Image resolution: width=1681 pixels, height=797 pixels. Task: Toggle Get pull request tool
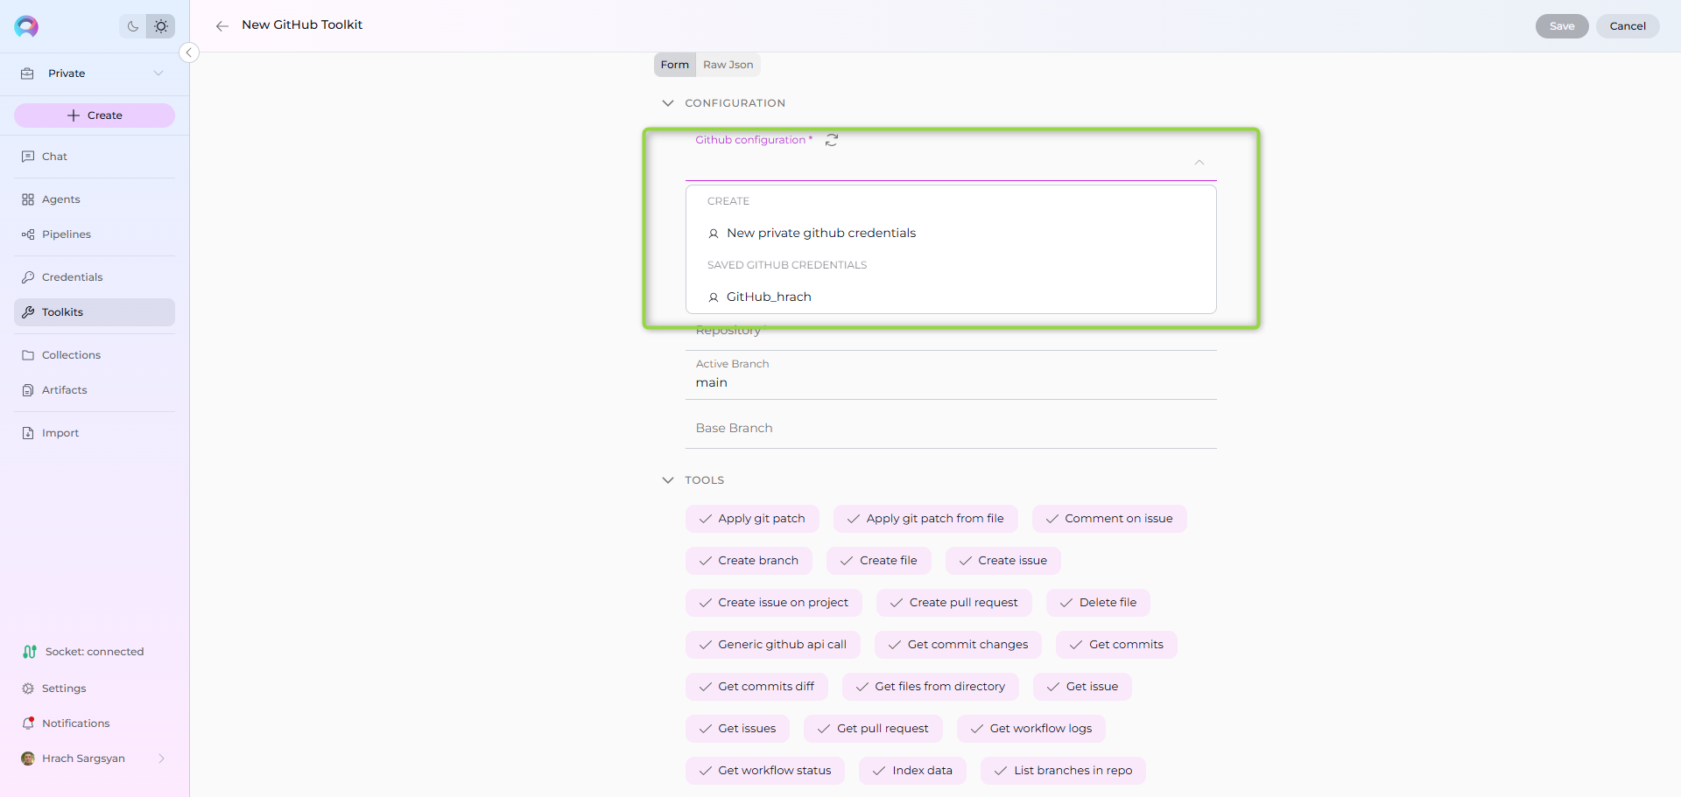click(x=873, y=729)
